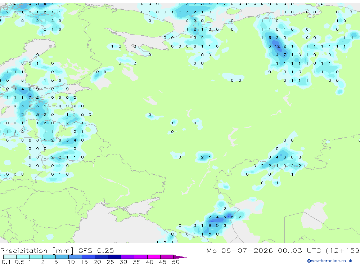
Task: Click the '(12+159' forecast hour text
Action: 343,251
